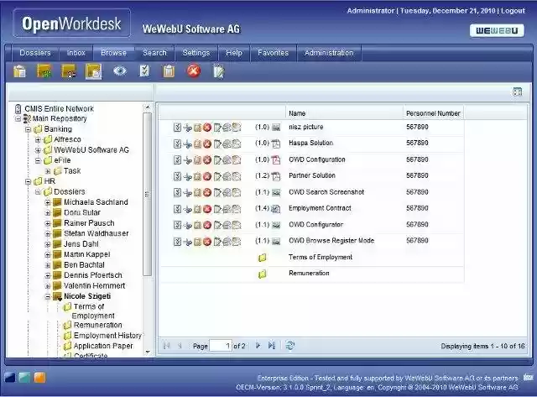The width and height of the screenshot is (537, 397).
Task: Click the image file icon of nisz picture
Action: click(276, 128)
